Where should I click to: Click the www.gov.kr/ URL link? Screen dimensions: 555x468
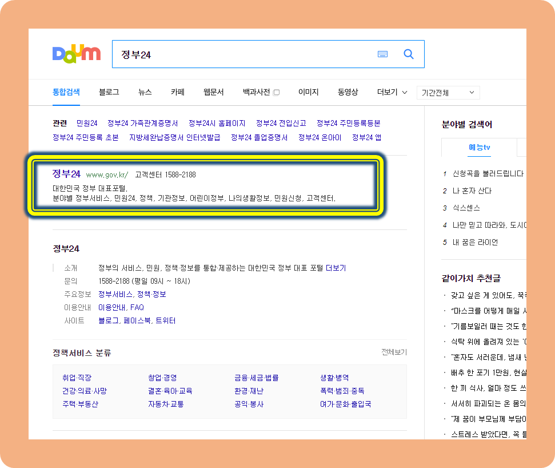click(107, 174)
